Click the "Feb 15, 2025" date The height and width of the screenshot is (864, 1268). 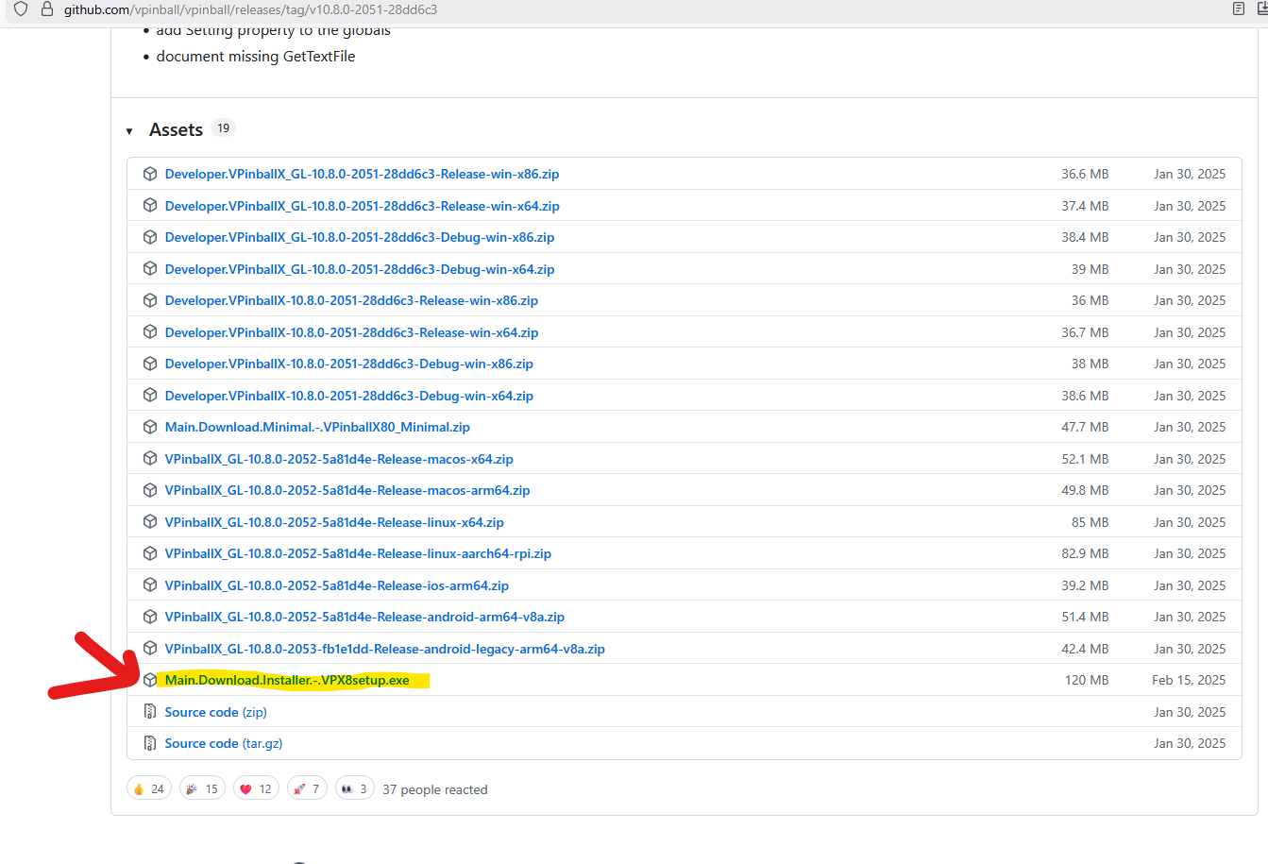[1189, 680]
